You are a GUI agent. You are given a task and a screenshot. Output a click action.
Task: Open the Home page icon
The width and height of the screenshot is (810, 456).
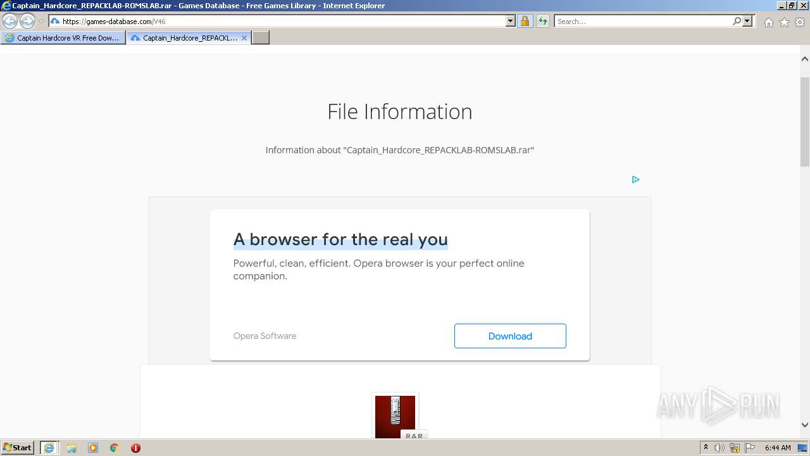(768, 22)
